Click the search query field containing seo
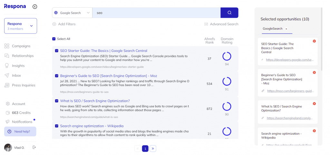Image resolution: width=330 pixels, height=155 pixels. (x=156, y=13)
